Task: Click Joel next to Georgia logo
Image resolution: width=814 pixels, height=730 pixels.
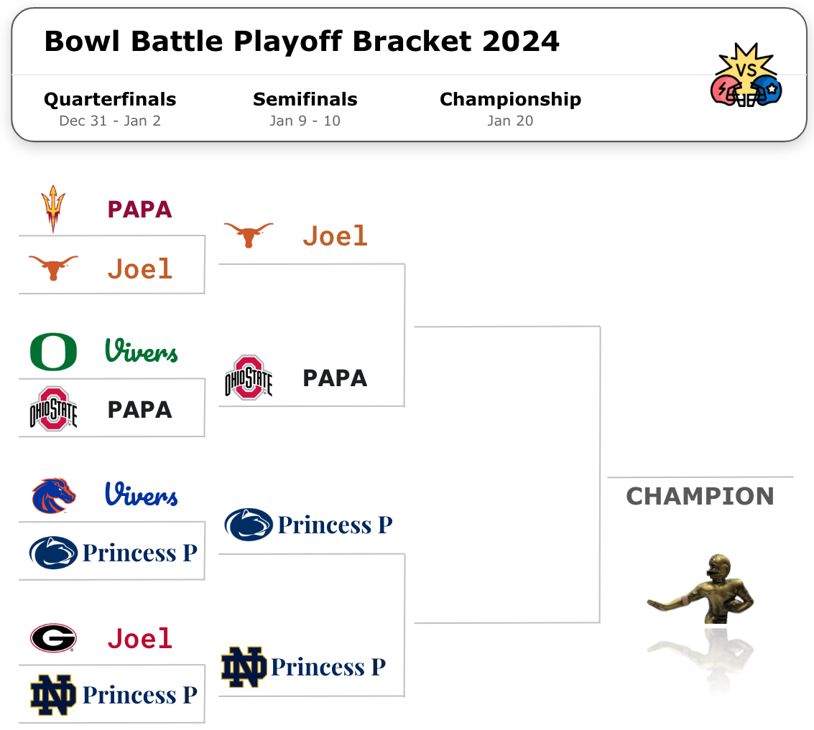Action: coord(140,638)
